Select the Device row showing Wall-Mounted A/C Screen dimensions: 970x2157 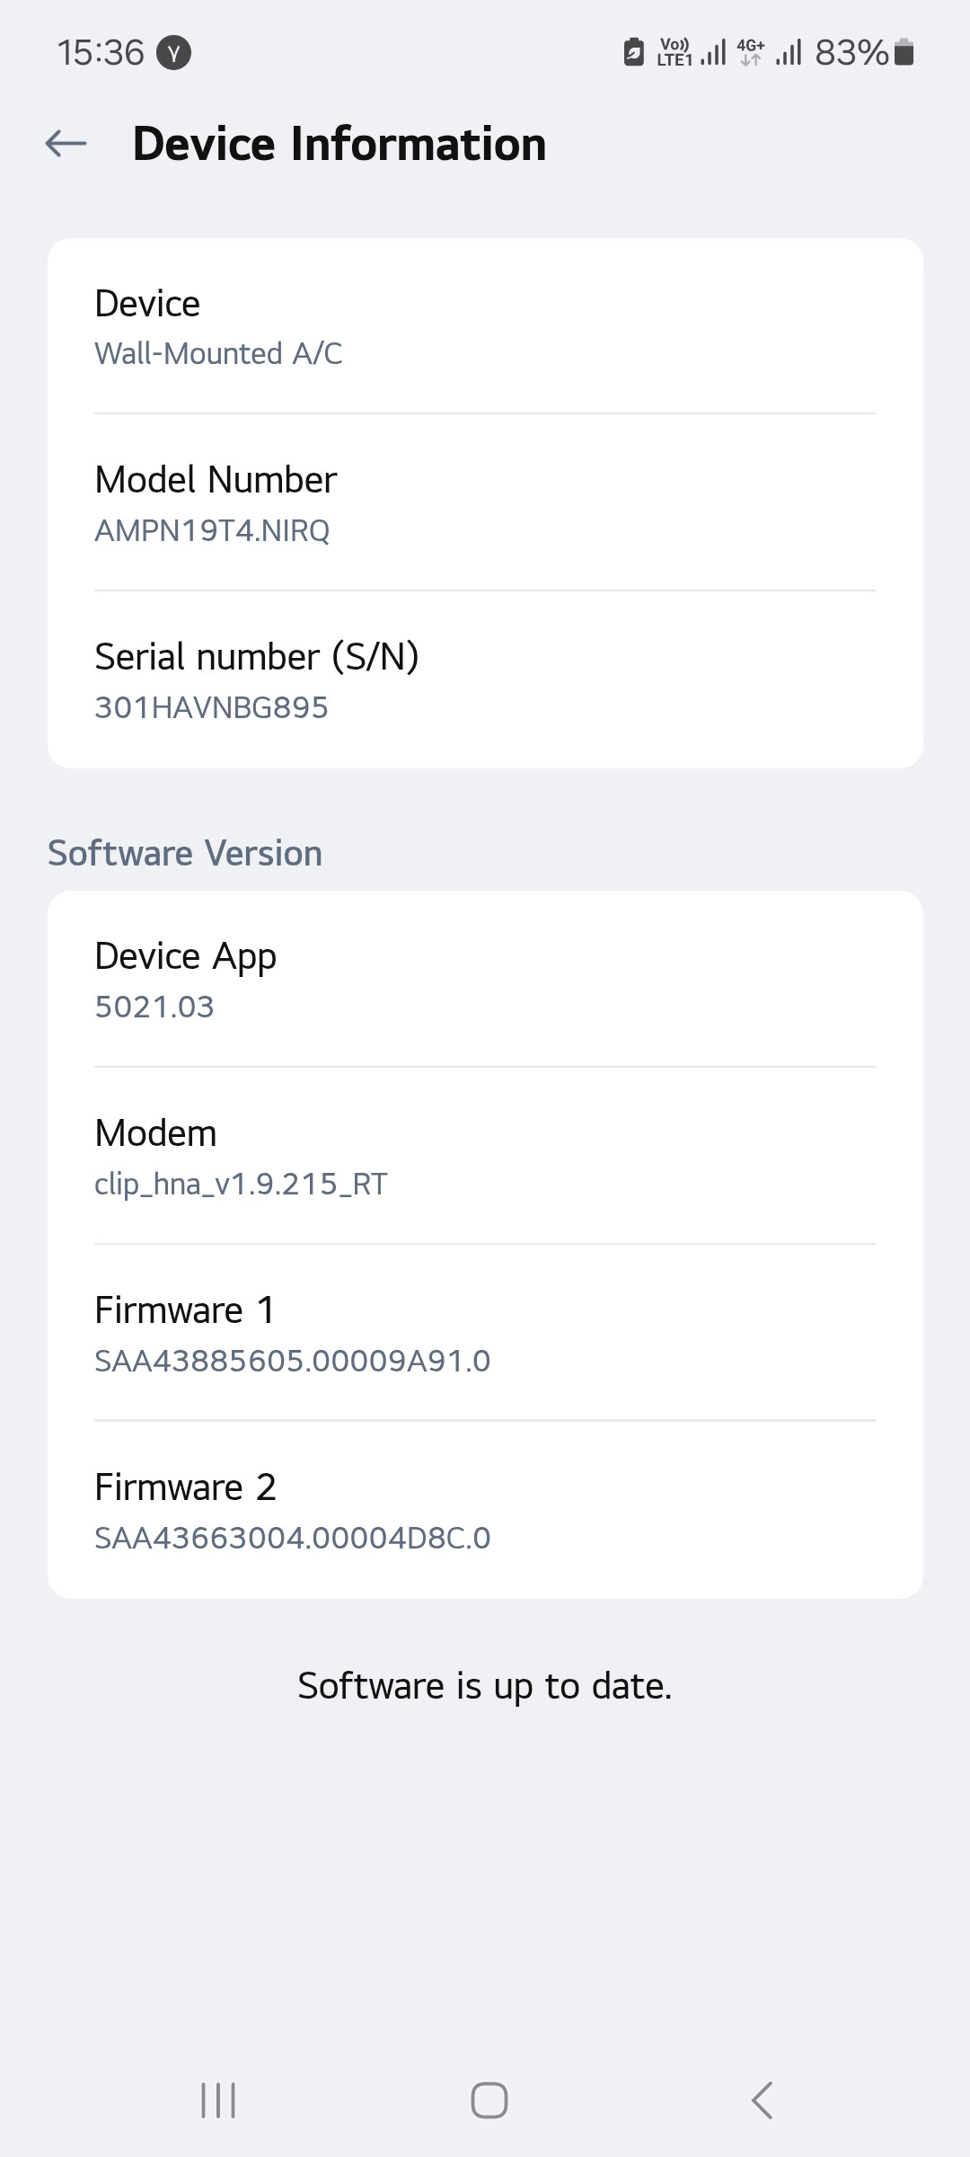click(x=485, y=327)
